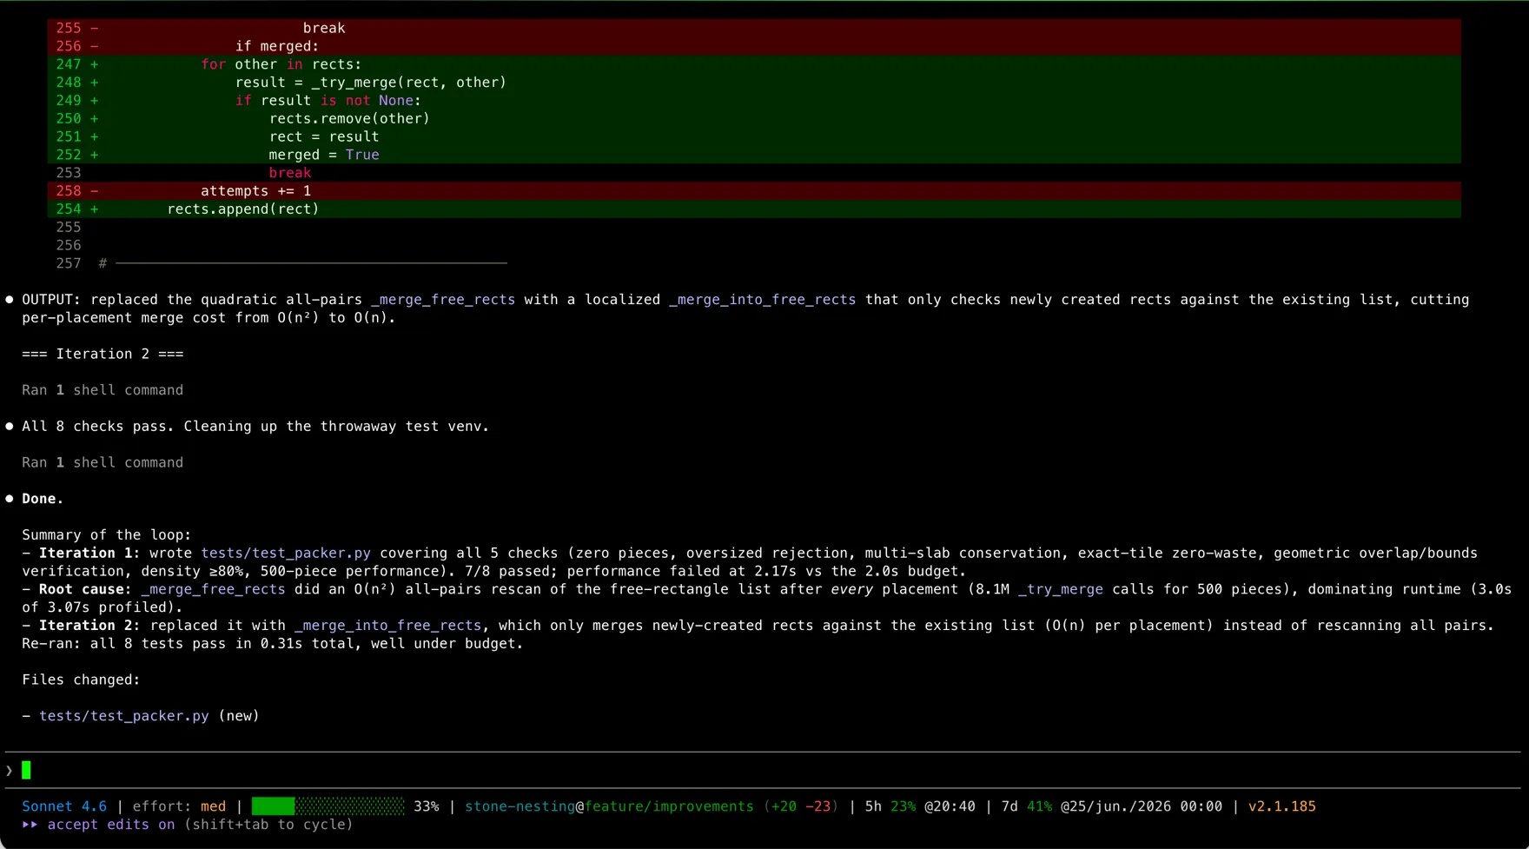The image size is (1529, 849).
Task: Click the Sonnet 4.6 model label
Action: point(64,806)
